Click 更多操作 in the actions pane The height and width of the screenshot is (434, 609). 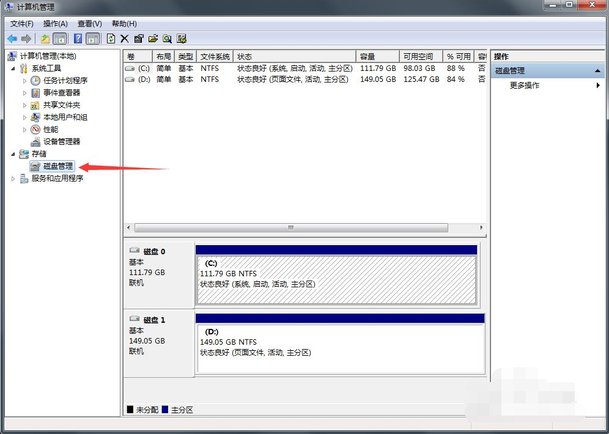click(x=525, y=86)
